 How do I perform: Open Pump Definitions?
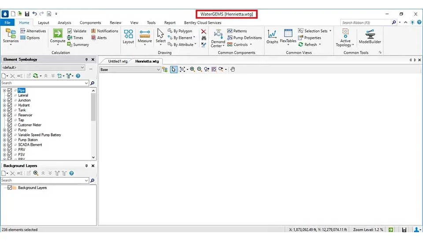245,38
